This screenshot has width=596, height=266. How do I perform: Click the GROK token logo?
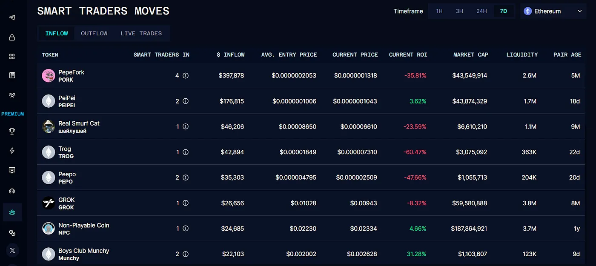pyautogui.click(x=49, y=203)
